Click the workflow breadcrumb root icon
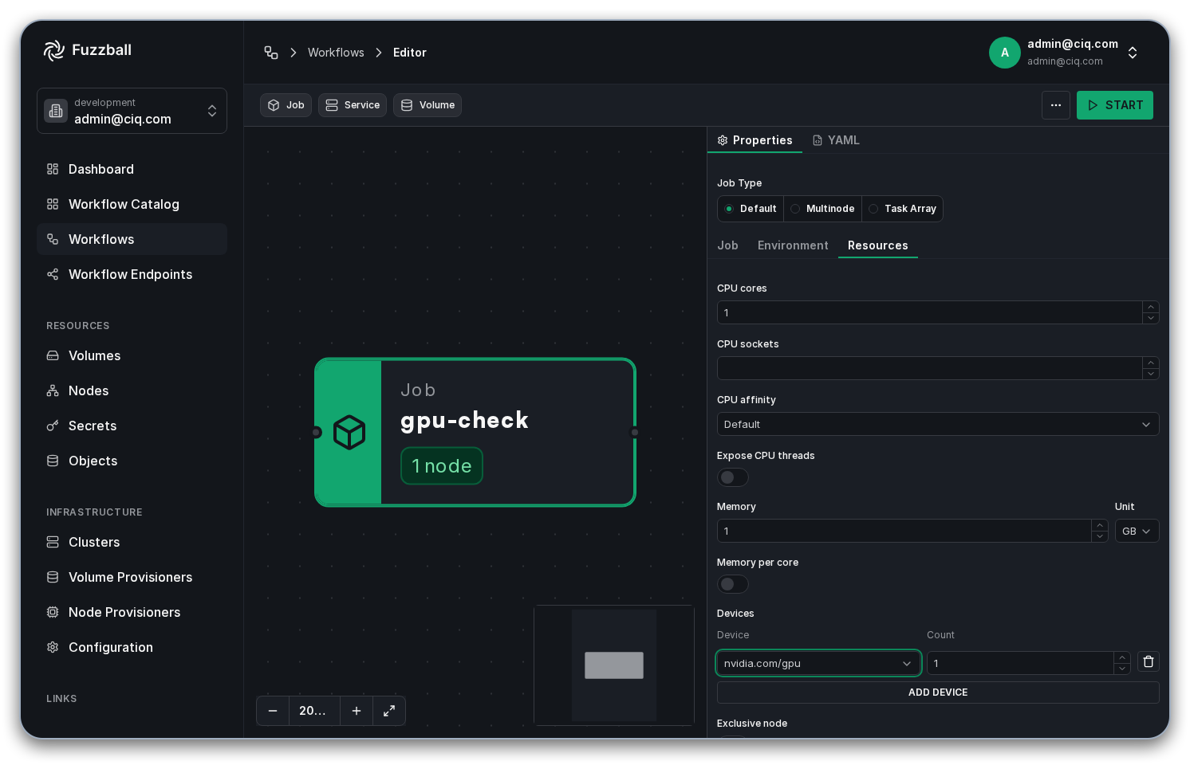The width and height of the screenshot is (1190, 765). pyautogui.click(x=271, y=53)
